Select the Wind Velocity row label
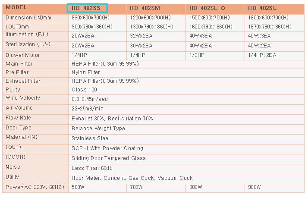The image size is (308, 198). (23, 98)
